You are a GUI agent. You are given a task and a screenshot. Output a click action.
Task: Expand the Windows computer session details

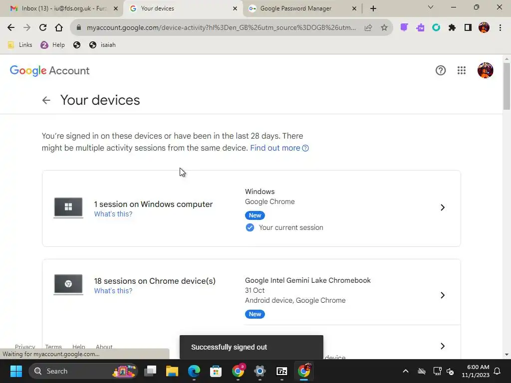click(443, 207)
